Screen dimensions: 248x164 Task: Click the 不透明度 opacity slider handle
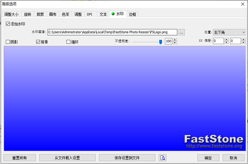click(x=160, y=42)
